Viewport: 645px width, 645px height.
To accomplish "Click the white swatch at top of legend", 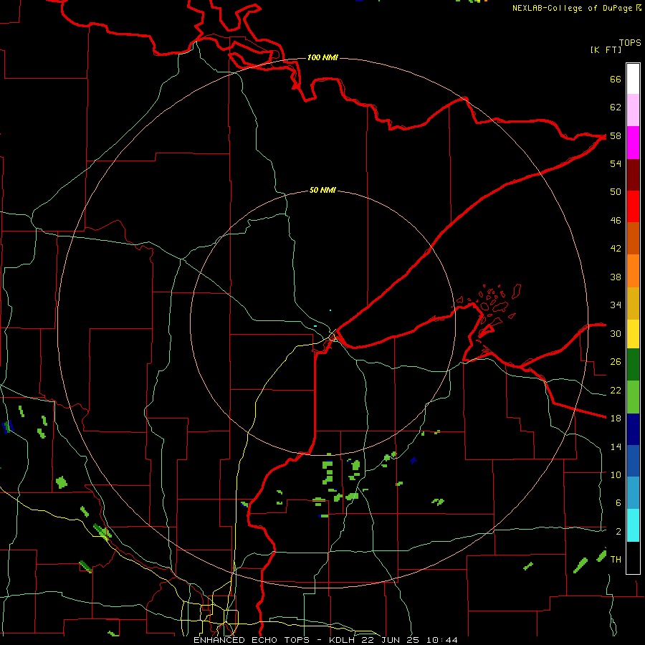I will tap(633, 79).
